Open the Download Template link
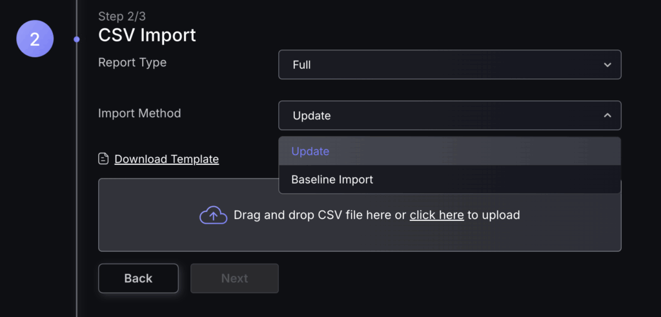The image size is (661, 317). click(167, 159)
